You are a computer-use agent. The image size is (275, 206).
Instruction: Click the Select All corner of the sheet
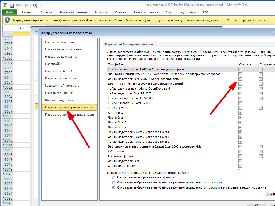[8, 34]
